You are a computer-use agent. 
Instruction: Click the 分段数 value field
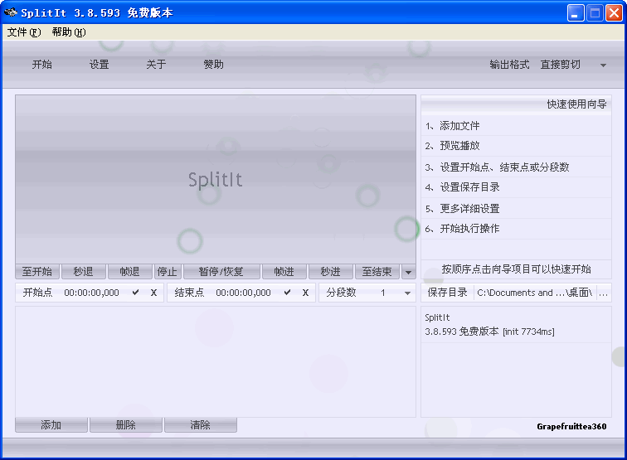(x=382, y=293)
